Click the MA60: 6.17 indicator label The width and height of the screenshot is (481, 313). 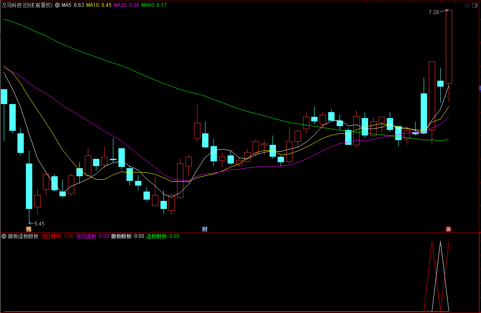click(154, 5)
